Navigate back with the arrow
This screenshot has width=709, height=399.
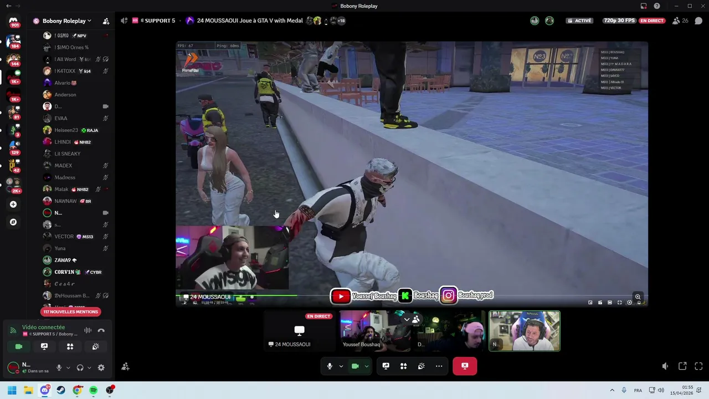click(x=8, y=6)
